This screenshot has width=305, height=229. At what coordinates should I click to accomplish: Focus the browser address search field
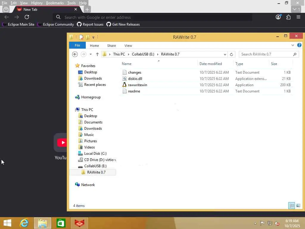tap(153, 17)
